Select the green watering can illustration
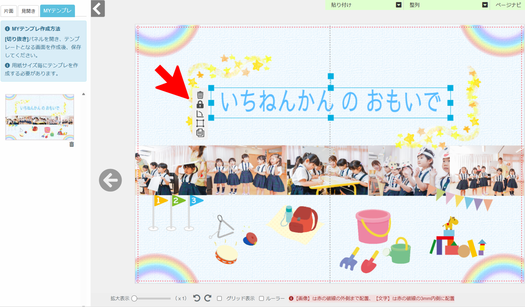The width and height of the screenshot is (525, 307). 397,250
